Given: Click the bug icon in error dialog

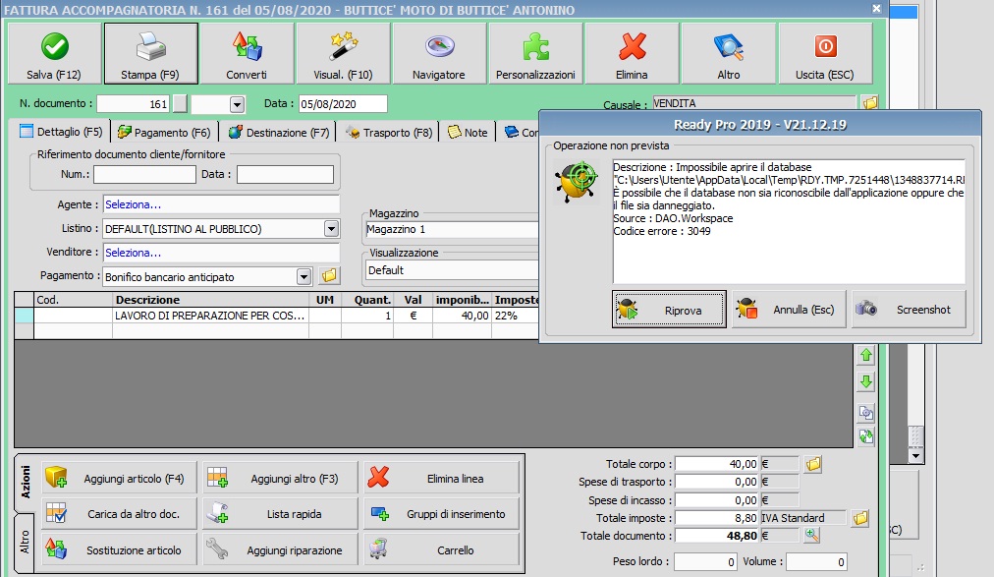Looking at the screenshot, I should pyautogui.click(x=577, y=182).
